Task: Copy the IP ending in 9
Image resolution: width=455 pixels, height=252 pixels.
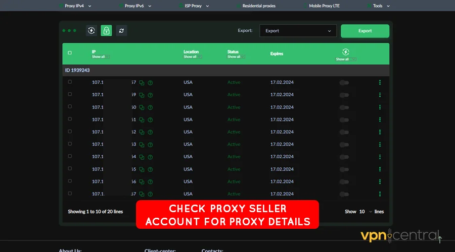Action: [x=142, y=95]
